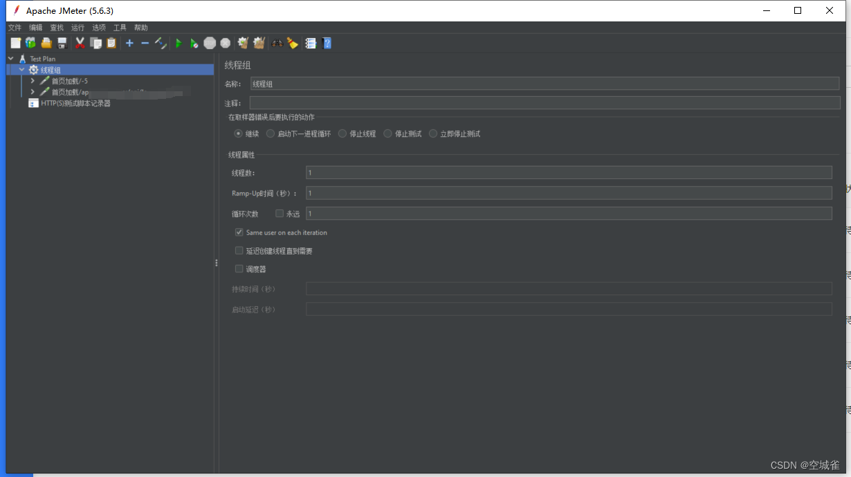Screen dimensions: 851x477
Task: Click the Copy icon in toolbar
Action: pos(95,43)
